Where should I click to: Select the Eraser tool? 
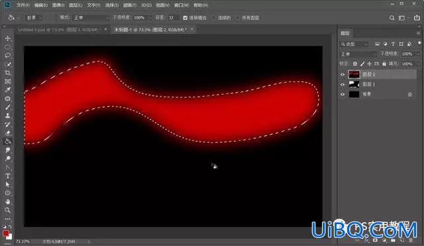tap(7, 133)
